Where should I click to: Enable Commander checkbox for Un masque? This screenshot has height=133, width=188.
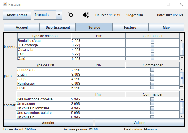pos(152,104)
